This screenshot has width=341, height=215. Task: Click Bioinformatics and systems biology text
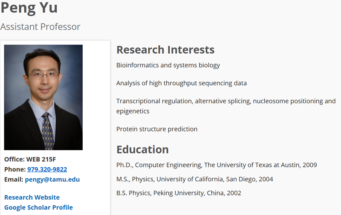168,65
